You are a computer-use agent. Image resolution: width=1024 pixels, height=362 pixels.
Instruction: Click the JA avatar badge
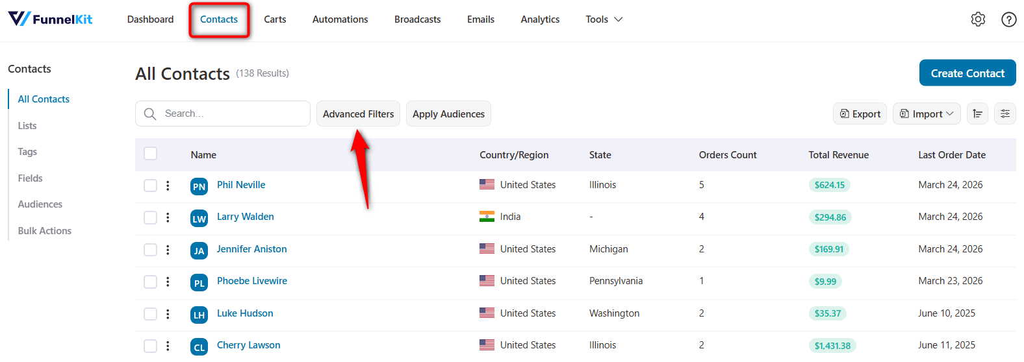199,250
